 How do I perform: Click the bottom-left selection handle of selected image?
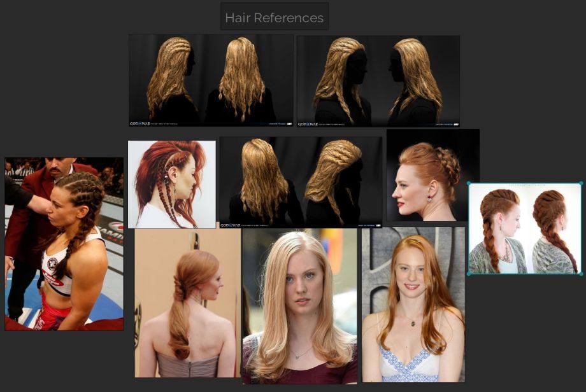(469, 274)
